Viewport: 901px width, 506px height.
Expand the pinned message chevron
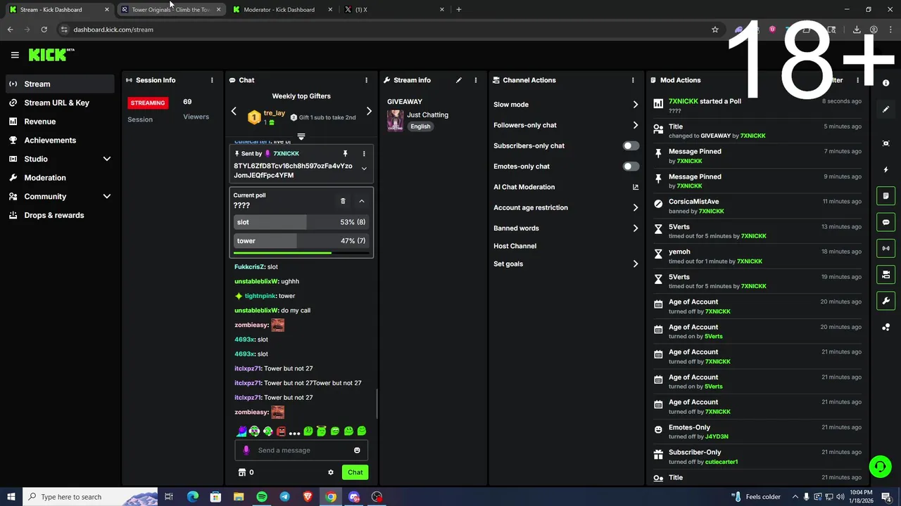tap(364, 169)
